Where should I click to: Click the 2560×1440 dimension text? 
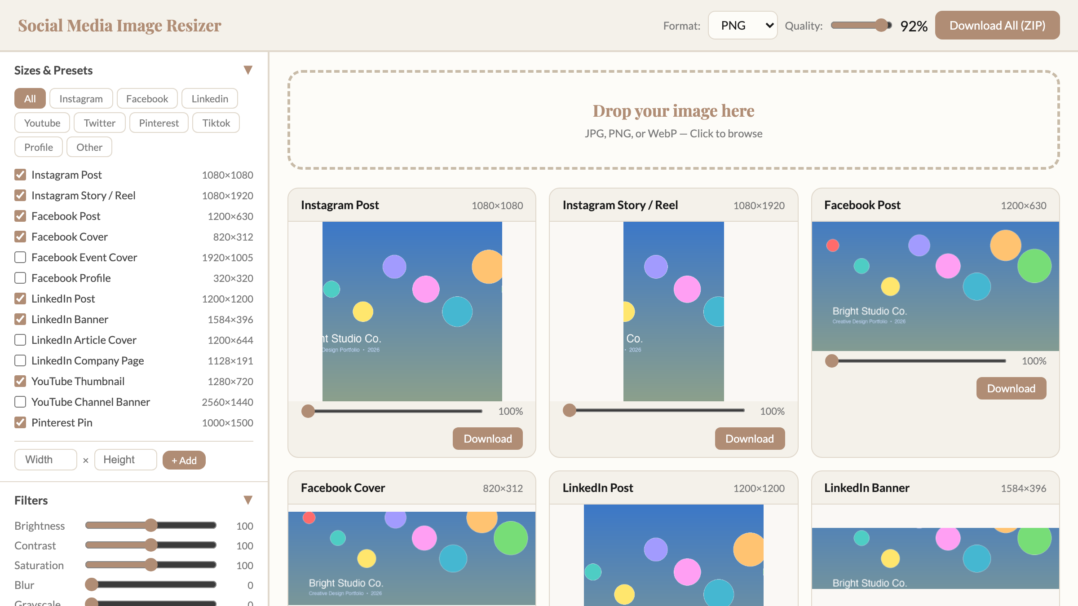click(x=227, y=402)
